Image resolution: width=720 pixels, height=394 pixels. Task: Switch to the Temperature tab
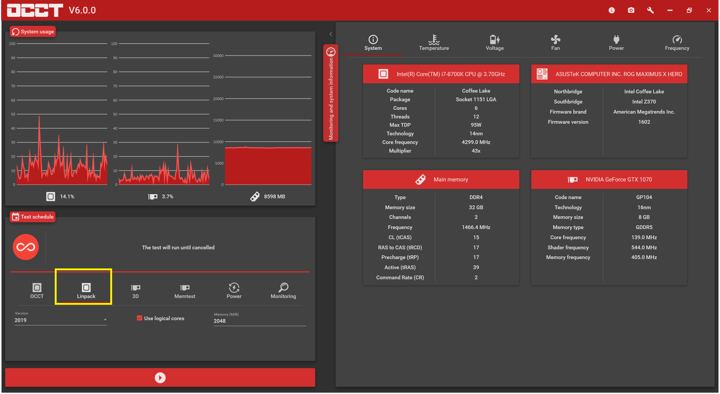click(434, 43)
